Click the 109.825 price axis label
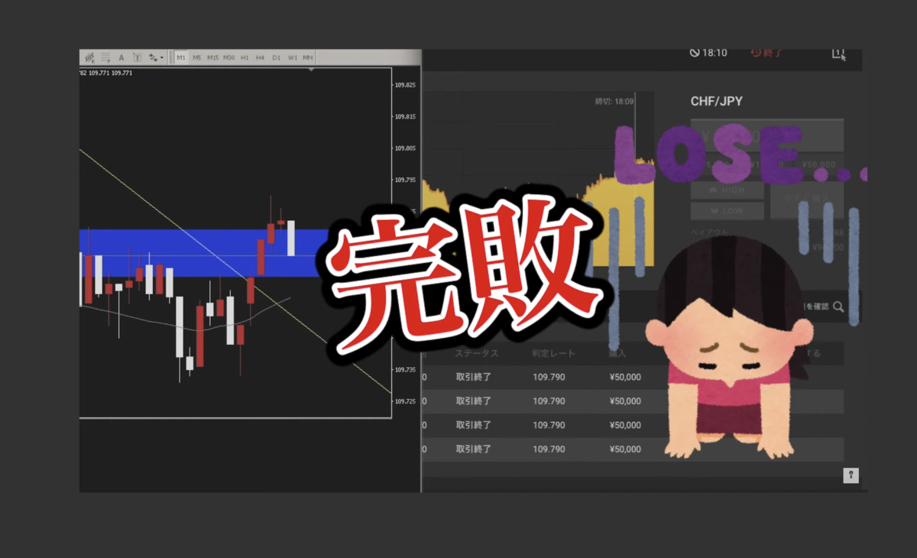The width and height of the screenshot is (917, 558). click(406, 86)
